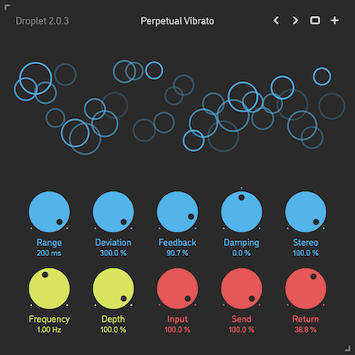Click the 90.7 % Feedback value
This screenshot has width=355, height=355.
(177, 253)
